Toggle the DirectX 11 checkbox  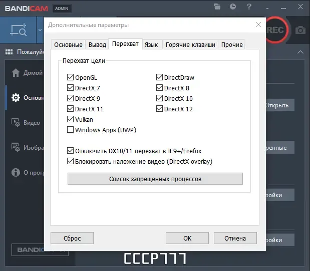pyautogui.click(x=70, y=109)
